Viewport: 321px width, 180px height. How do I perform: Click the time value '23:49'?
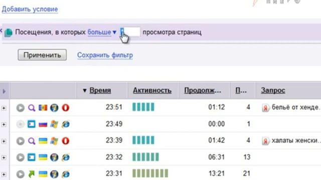click(114, 123)
